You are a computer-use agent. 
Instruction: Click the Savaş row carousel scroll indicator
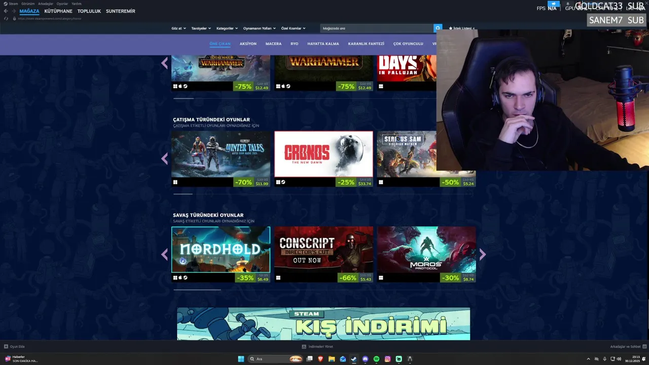point(197,289)
